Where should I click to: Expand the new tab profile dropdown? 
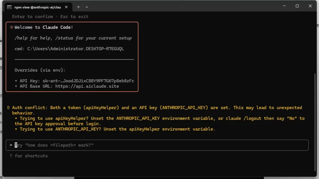click(x=87, y=7)
